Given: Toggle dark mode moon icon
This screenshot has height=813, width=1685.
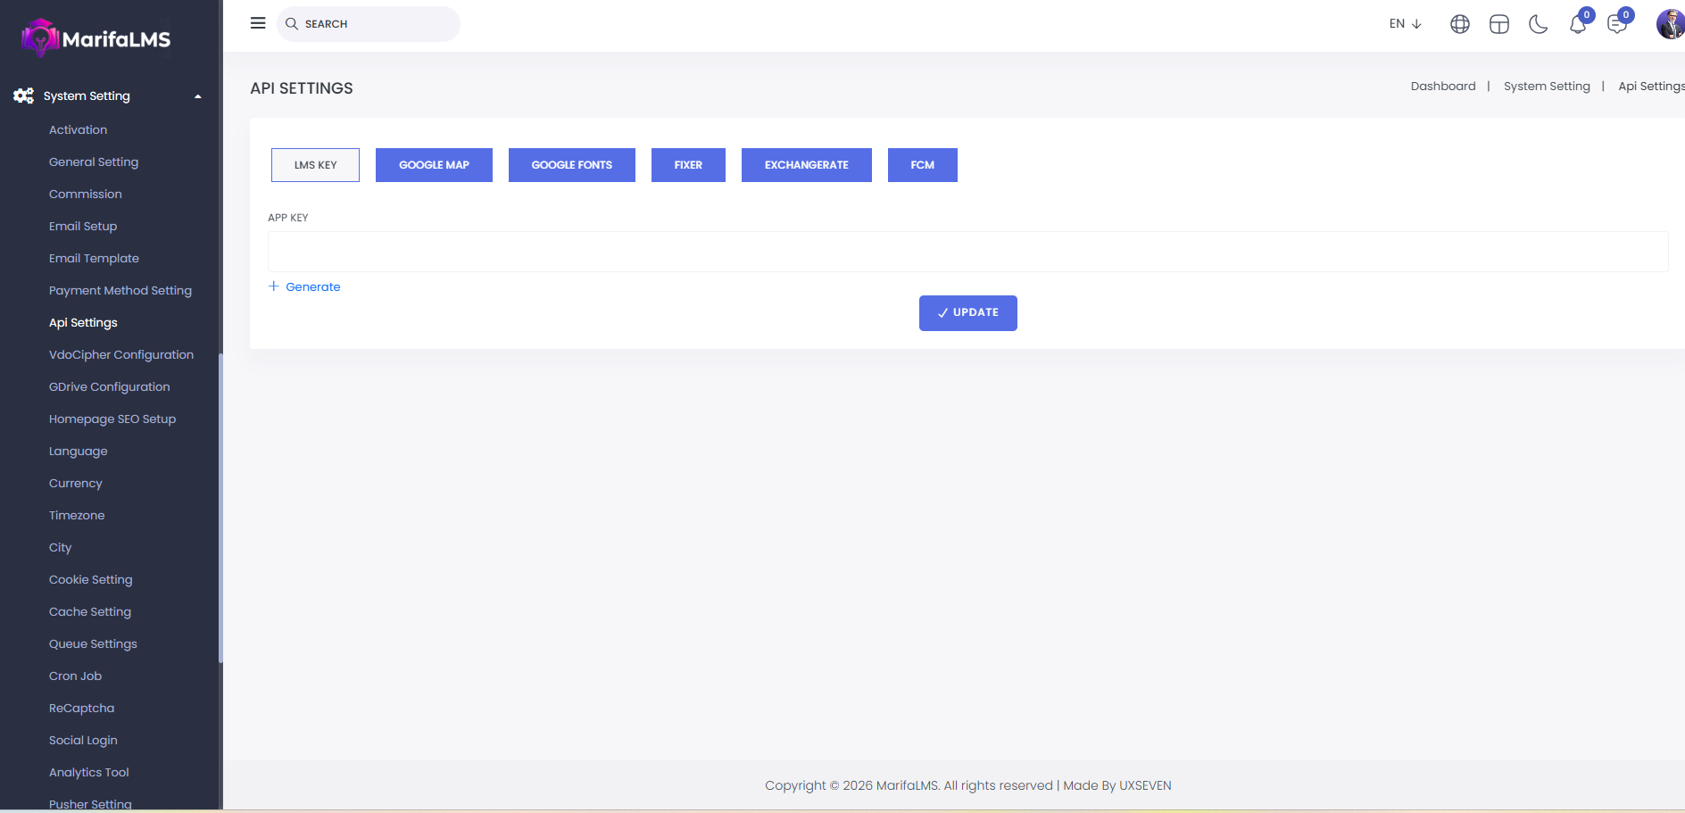Looking at the screenshot, I should click(1538, 24).
